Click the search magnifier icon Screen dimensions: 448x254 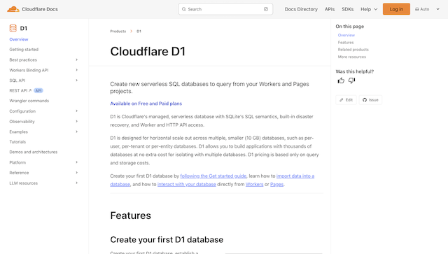click(x=183, y=9)
